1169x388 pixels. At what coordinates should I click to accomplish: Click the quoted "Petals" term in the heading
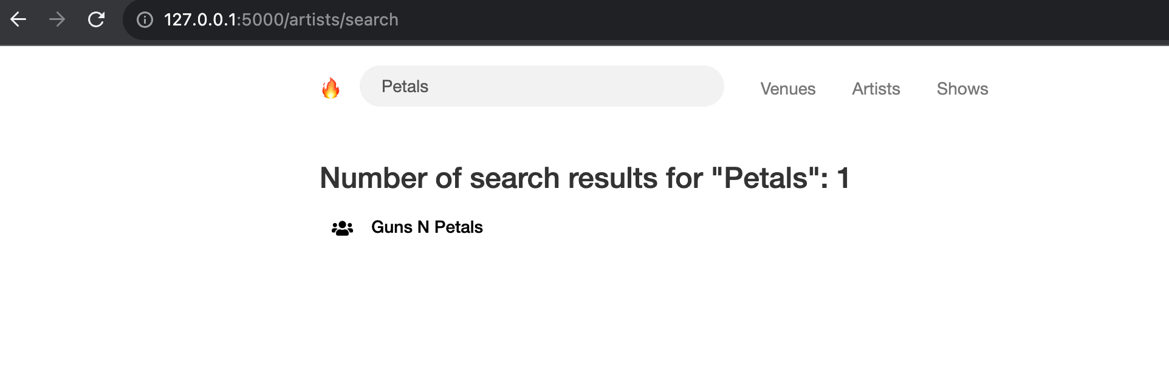coord(769,178)
